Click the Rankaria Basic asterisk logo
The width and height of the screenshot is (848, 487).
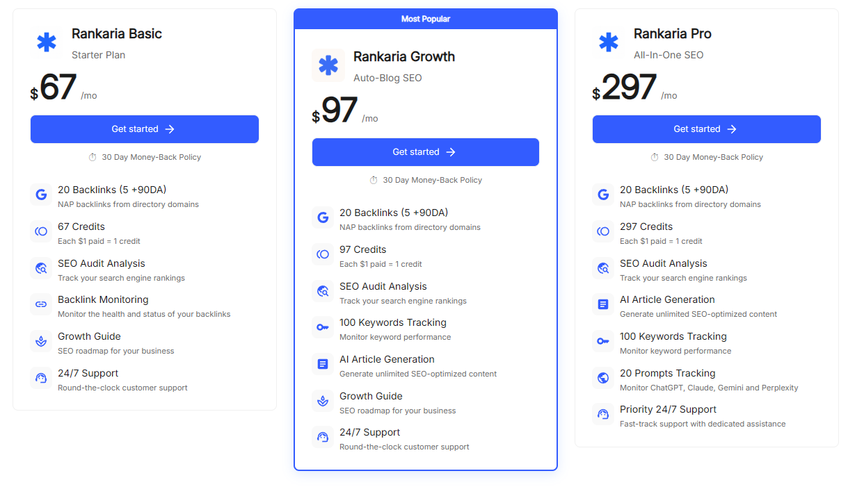pos(47,42)
